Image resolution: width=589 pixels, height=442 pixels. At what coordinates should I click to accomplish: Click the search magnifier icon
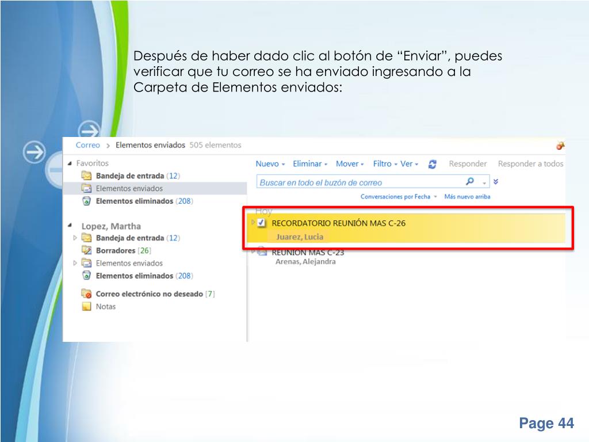tap(469, 181)
